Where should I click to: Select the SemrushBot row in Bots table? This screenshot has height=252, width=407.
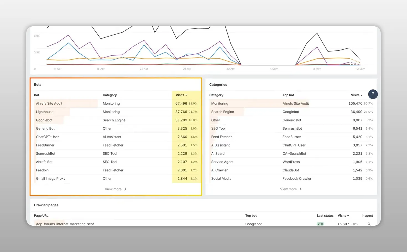tap(116, 153)
